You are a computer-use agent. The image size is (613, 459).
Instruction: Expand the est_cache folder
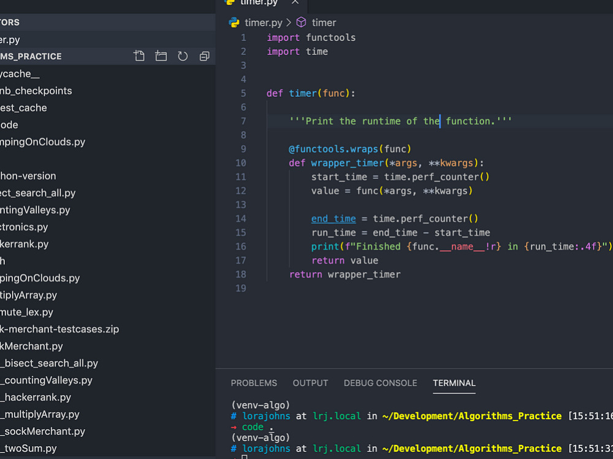tap(107, 108)
